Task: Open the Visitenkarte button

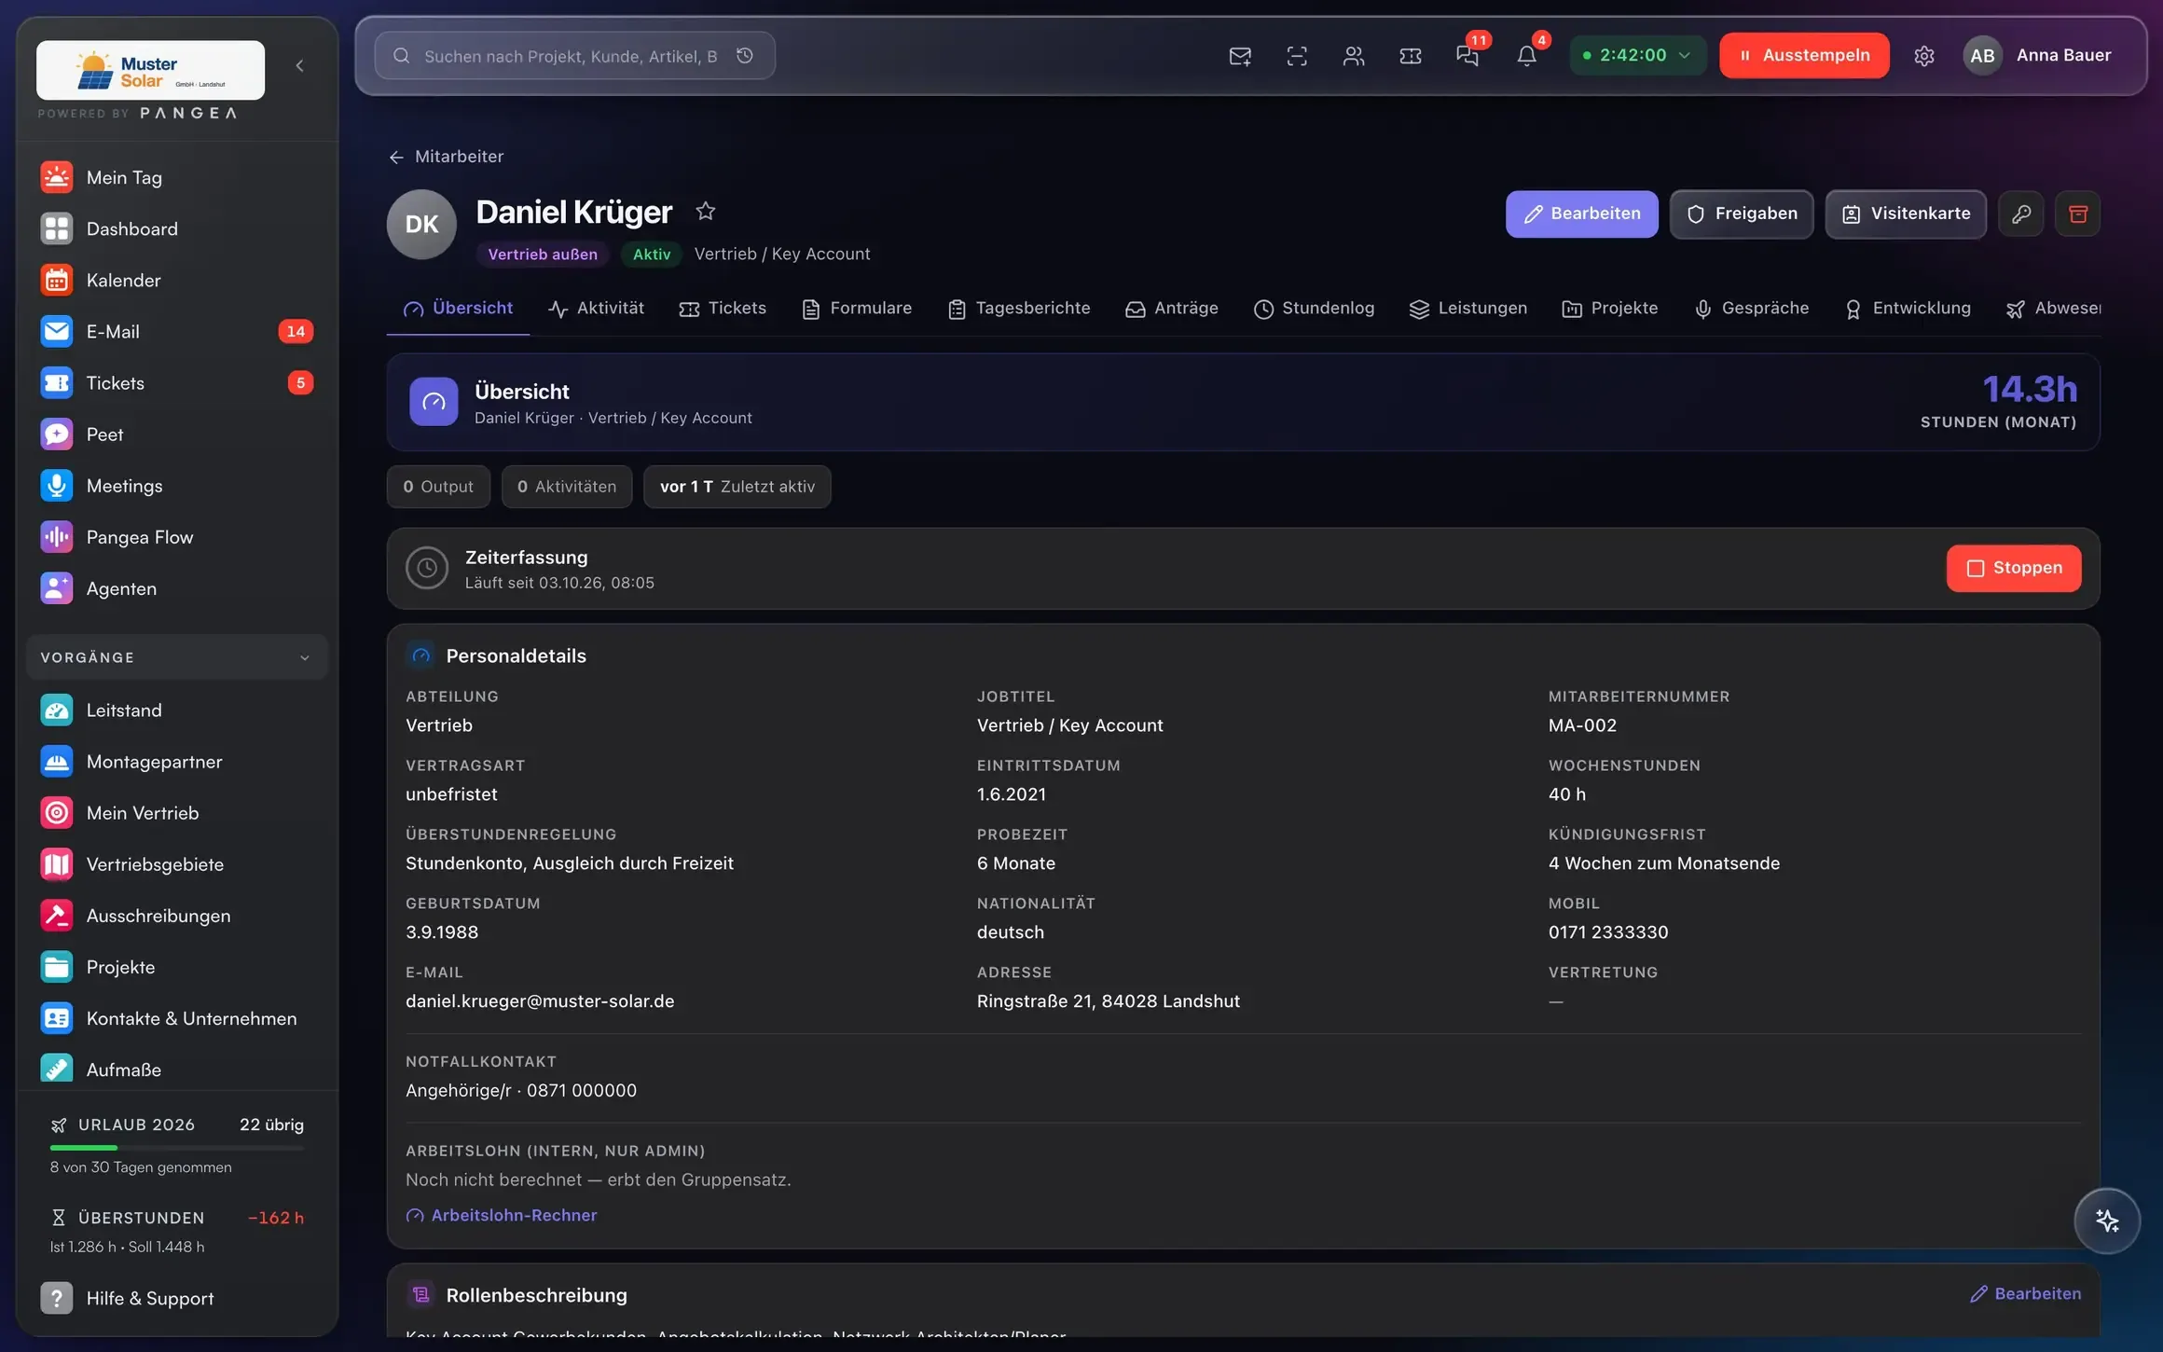Action: [x=1906, y=214]
